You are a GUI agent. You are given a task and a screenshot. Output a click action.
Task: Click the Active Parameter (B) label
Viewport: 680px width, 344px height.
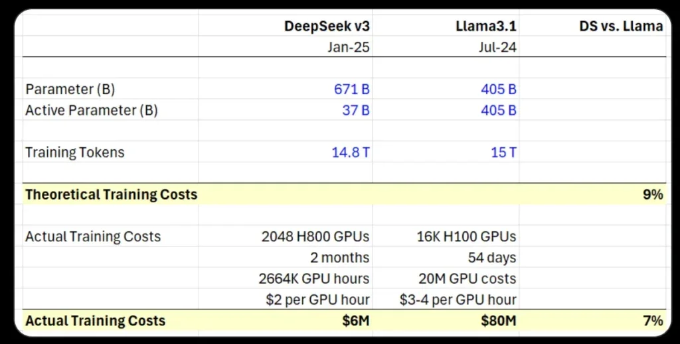tap(92, 111)
